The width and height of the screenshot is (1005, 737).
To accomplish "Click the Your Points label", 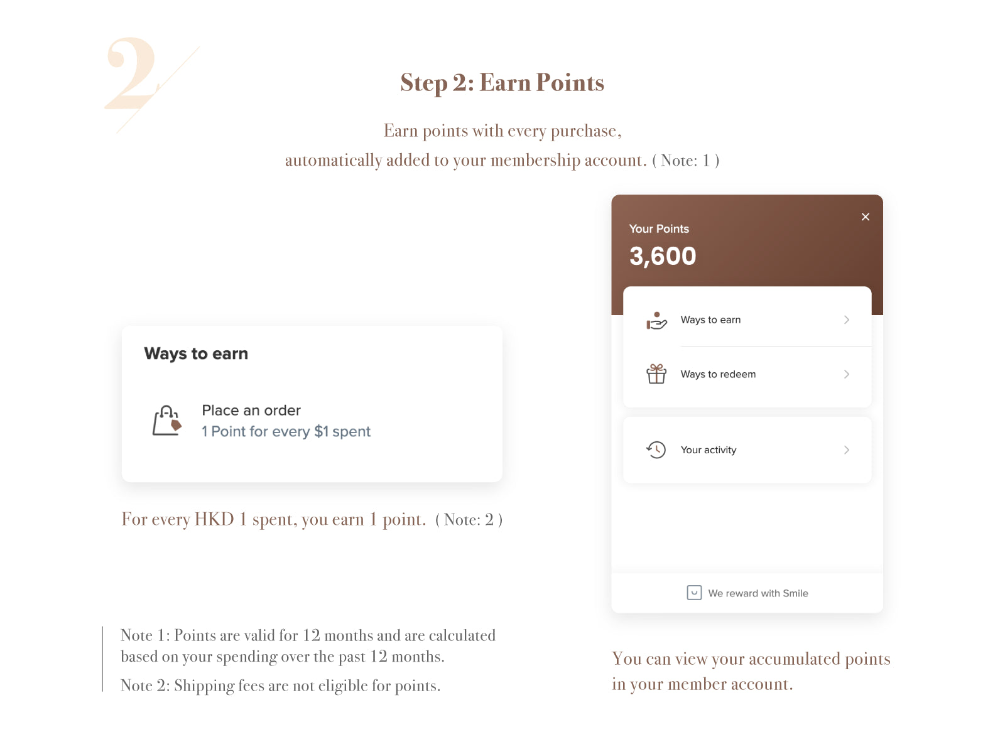I will pos(659,229).
